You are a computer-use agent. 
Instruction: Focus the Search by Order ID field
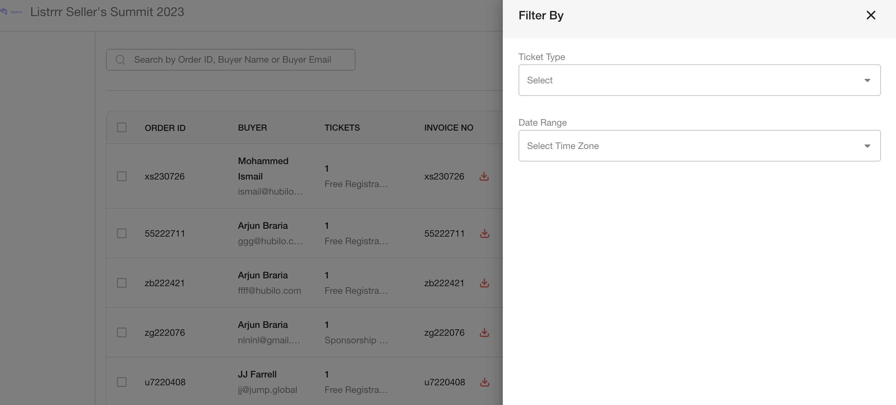pos(231,60)
